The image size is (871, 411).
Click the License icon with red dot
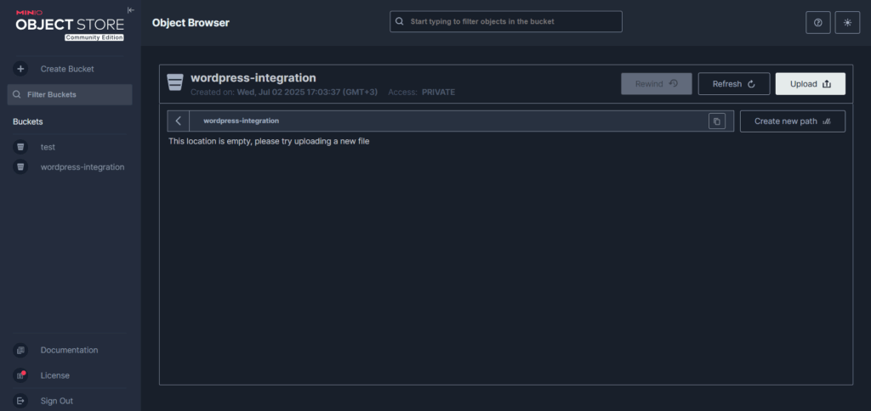click(x=20, y=375)
